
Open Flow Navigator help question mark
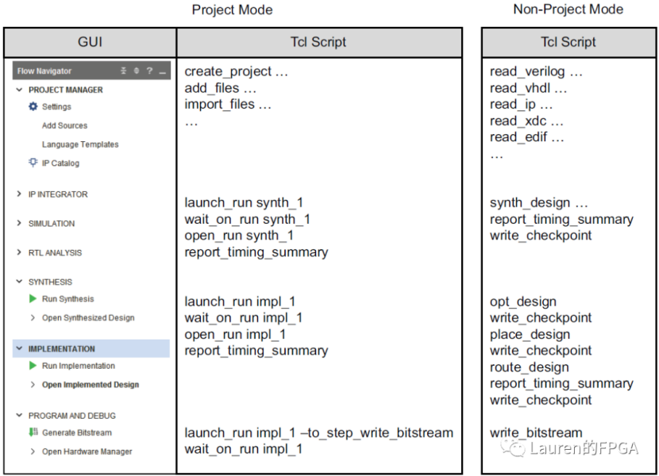point(148,71)
